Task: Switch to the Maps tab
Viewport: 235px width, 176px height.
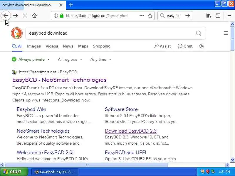Action: click(83, 46)
